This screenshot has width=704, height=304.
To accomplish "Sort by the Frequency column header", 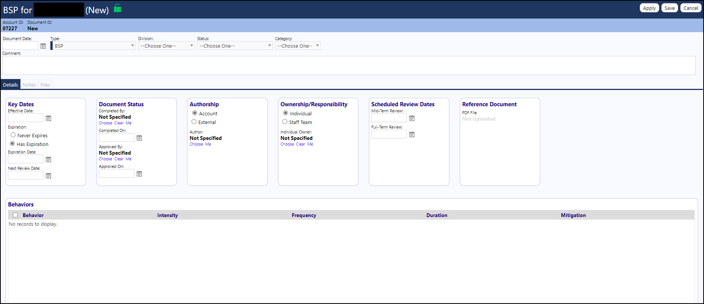I will click(304, 215).
